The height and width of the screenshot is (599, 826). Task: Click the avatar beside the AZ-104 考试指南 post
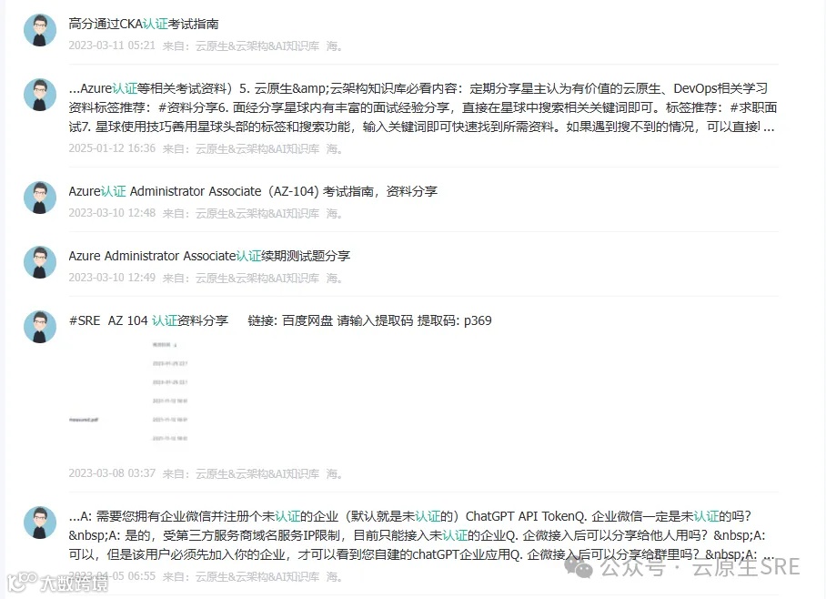point(40,198)
